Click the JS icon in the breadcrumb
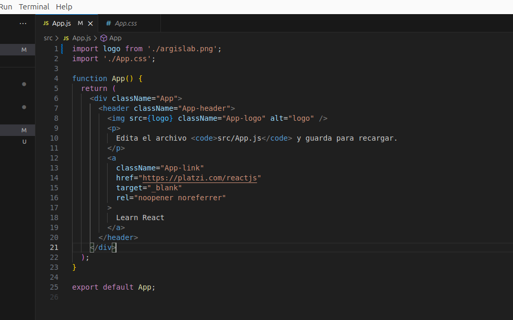 [66, 38]
